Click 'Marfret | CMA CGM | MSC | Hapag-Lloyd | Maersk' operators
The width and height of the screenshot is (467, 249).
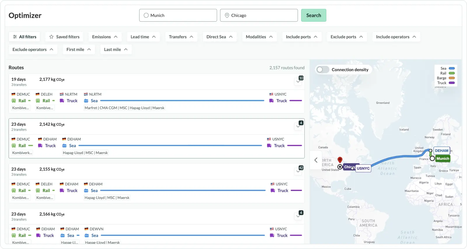point(124,108)
